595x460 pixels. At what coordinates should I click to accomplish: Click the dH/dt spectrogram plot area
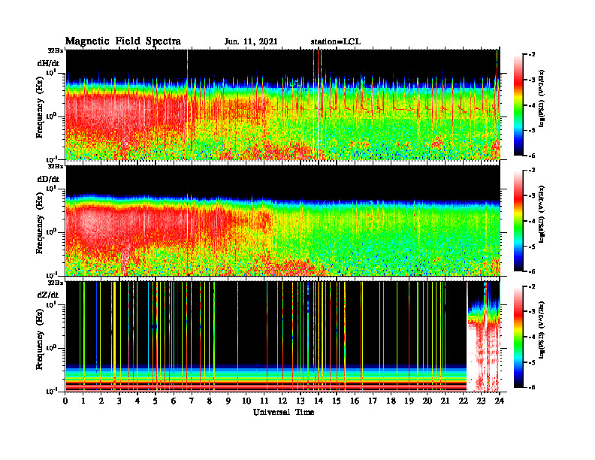coord(283,104)
